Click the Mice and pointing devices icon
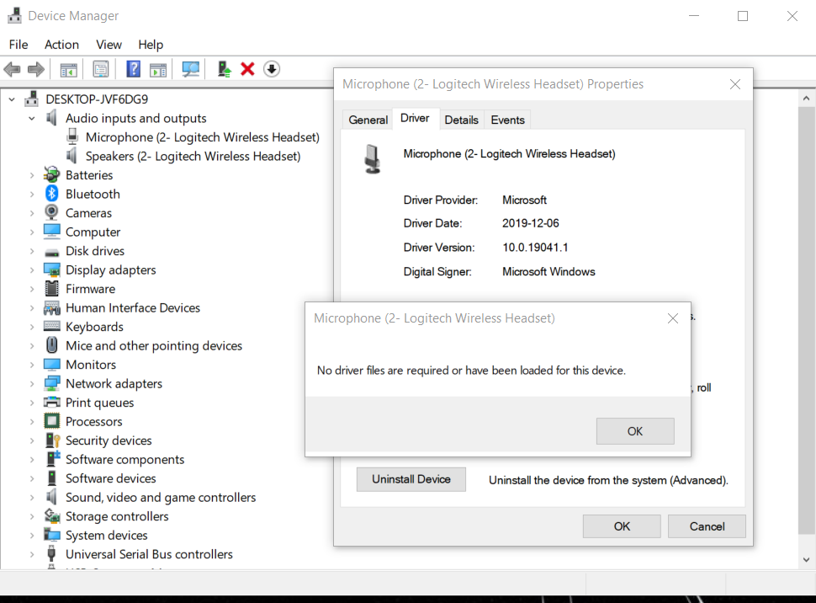816x603 pixels. pyautogui.click(x=51, y=345)
